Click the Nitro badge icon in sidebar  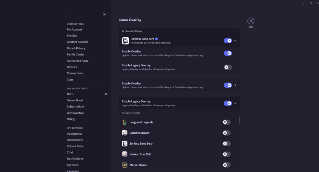coord(106,94)
